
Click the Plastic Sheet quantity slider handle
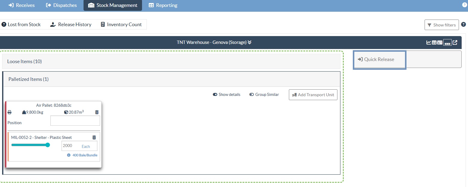point(48,145)
